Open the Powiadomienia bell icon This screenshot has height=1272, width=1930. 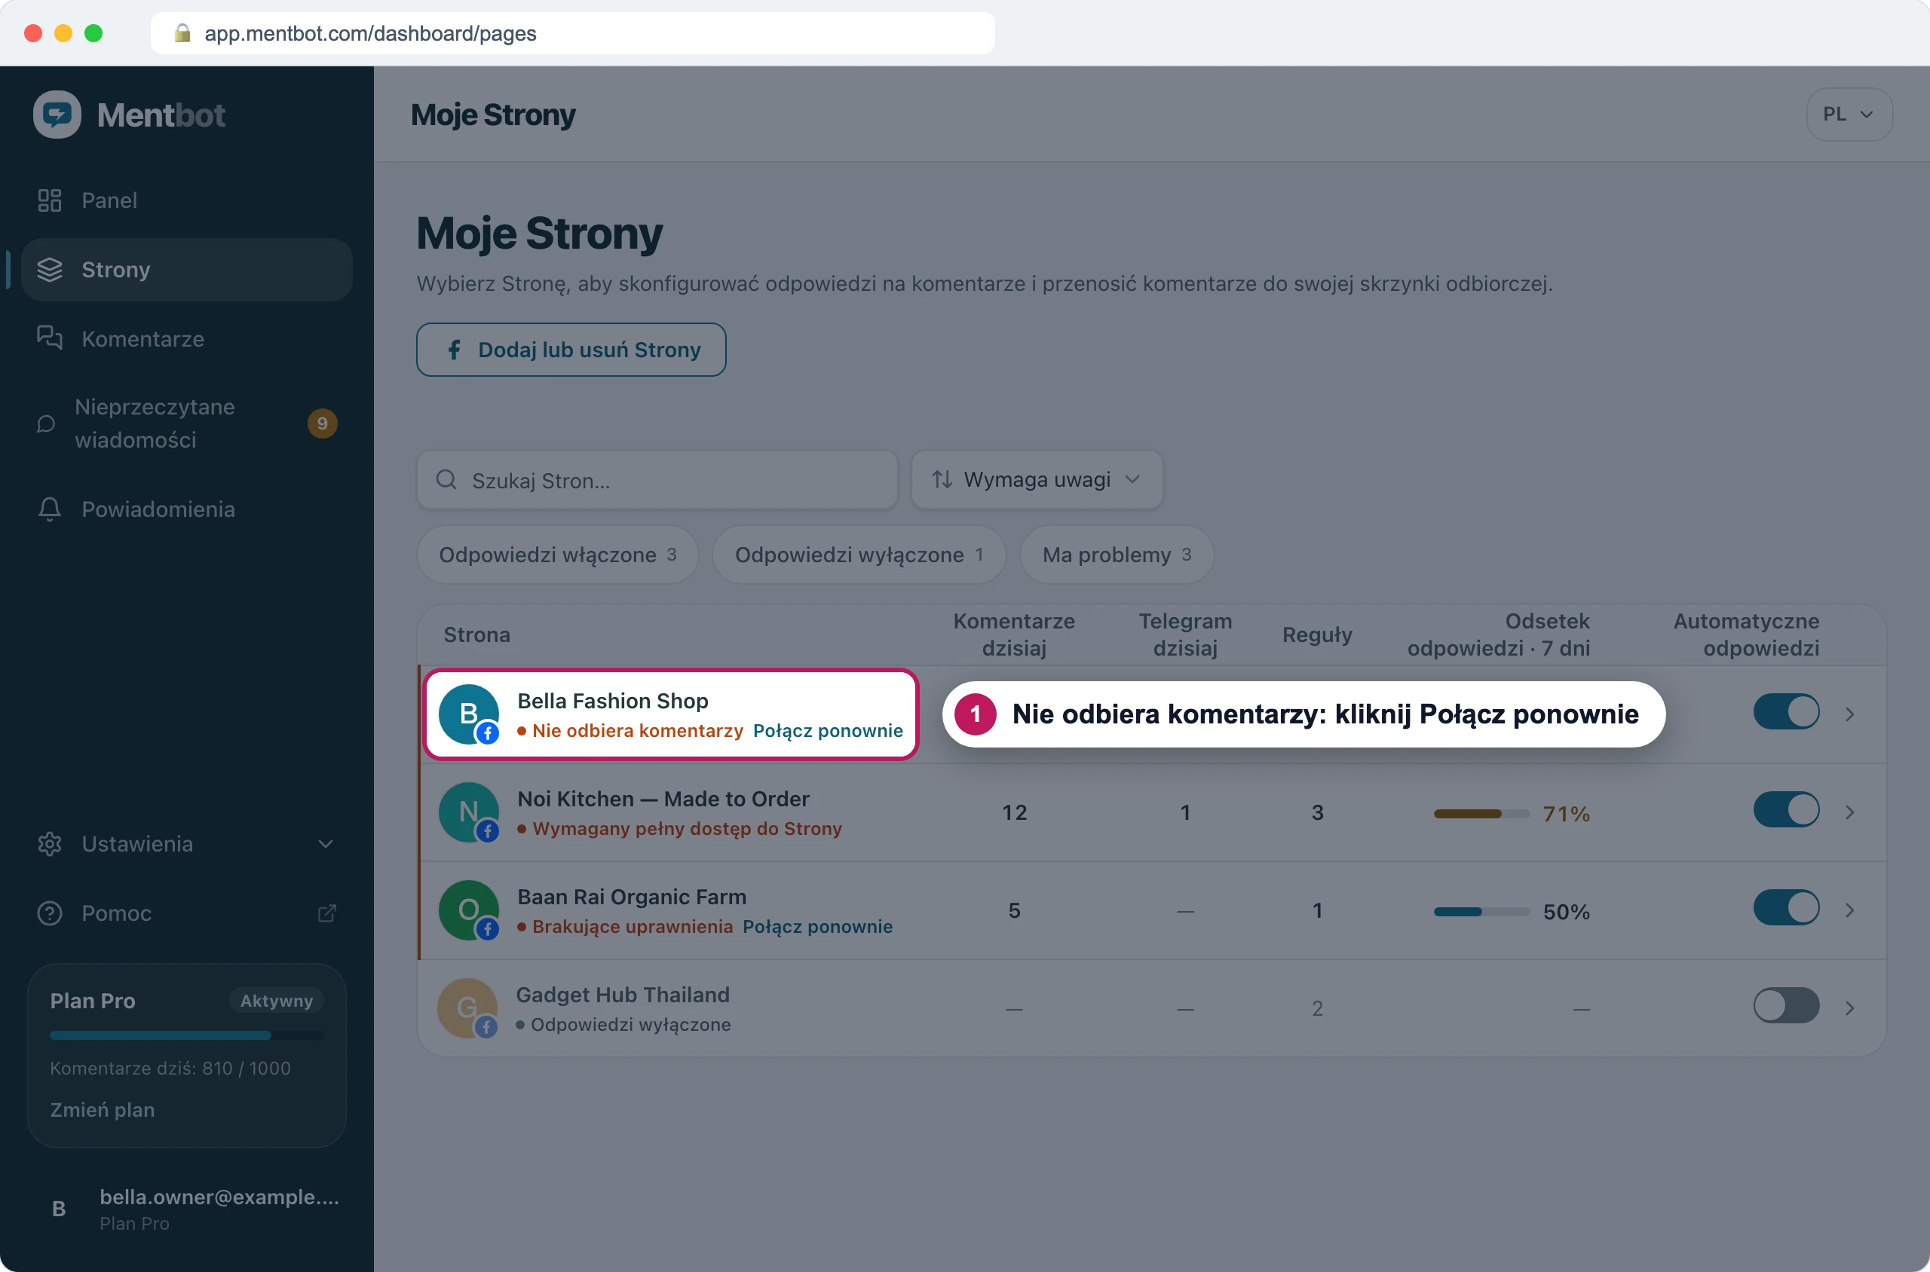pos(50,509)
